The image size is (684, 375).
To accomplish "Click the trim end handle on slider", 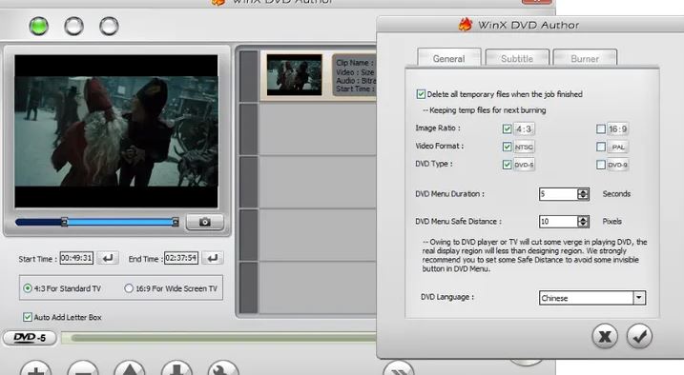I will (x=176, y=222).
